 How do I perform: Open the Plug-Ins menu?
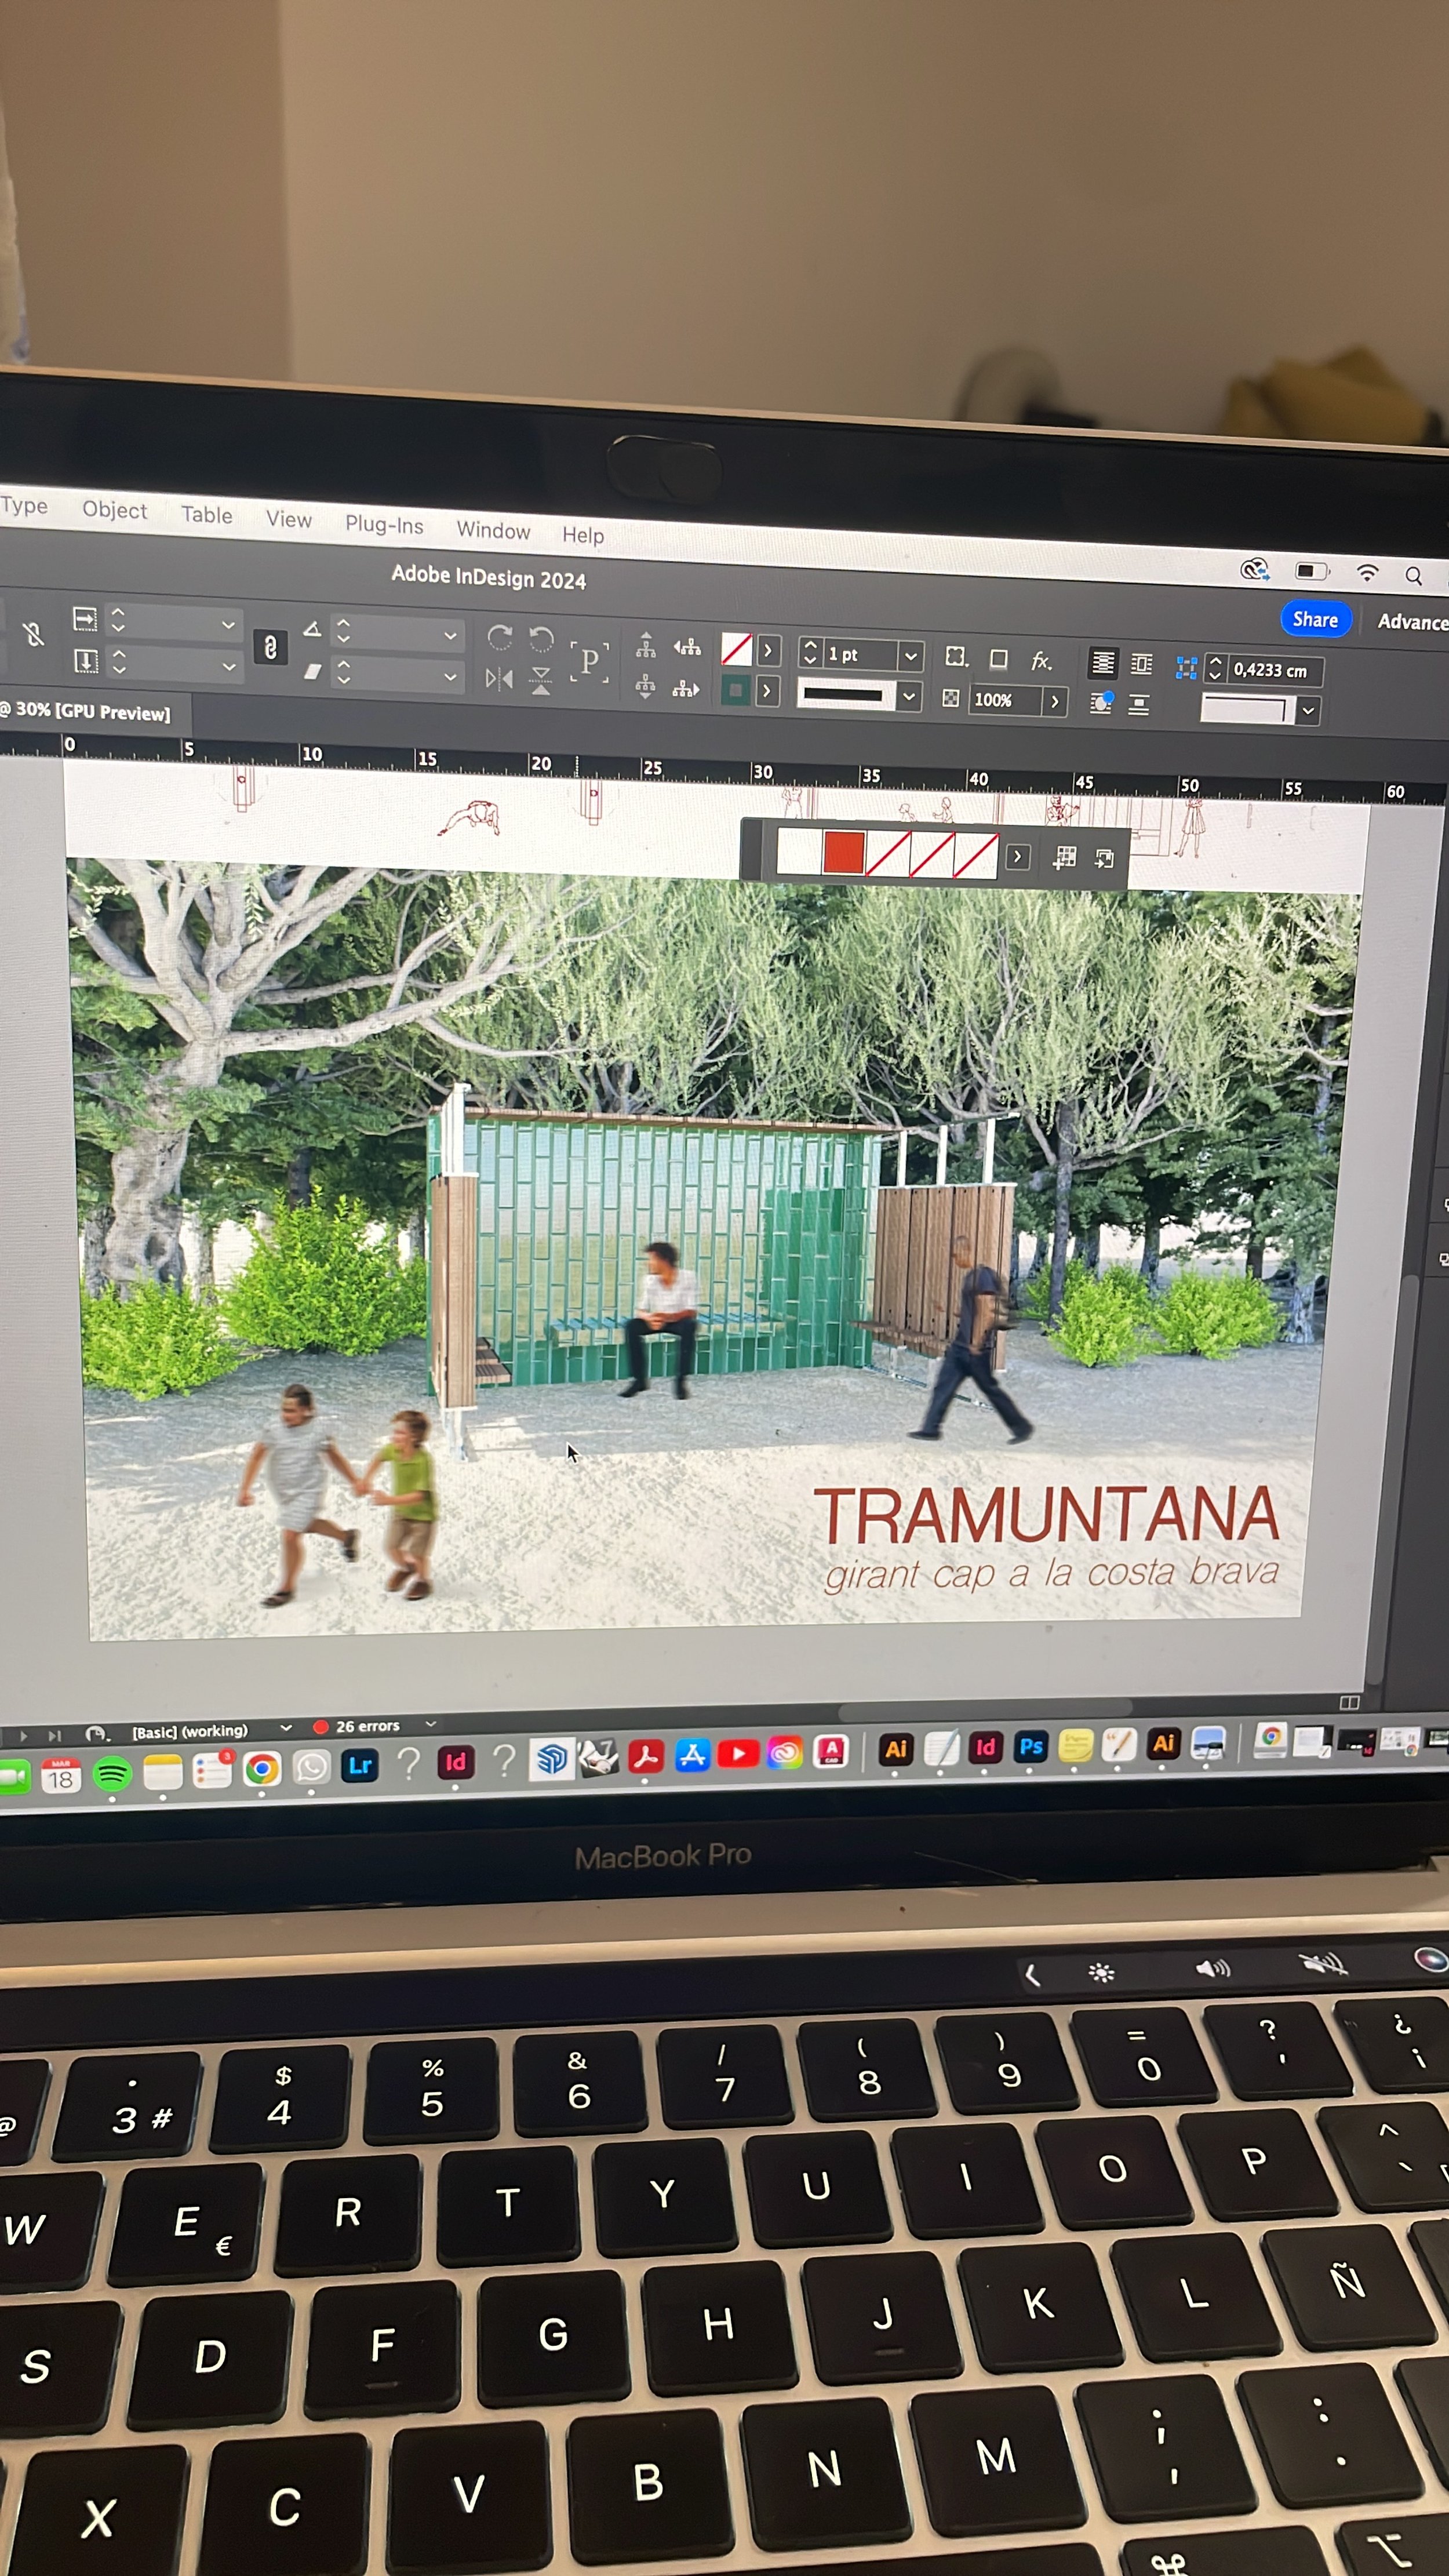point(384,524)
